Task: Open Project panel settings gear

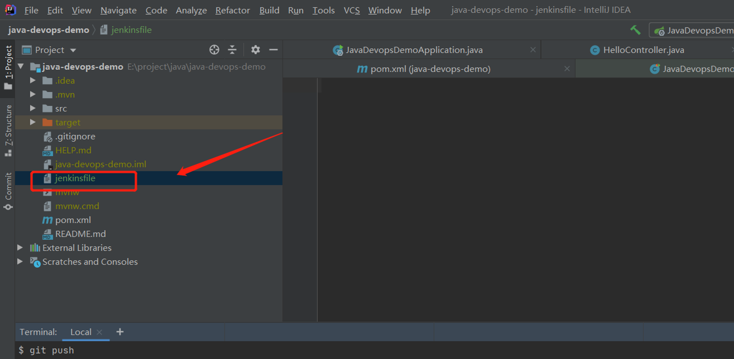Action: [x=255, y=50]
